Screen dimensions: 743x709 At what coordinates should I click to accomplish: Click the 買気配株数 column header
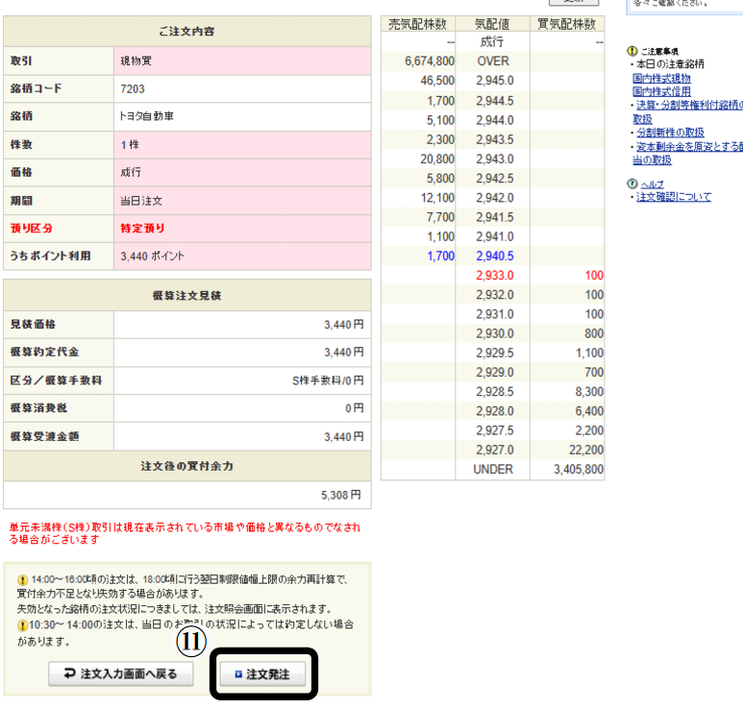point(567,24)
